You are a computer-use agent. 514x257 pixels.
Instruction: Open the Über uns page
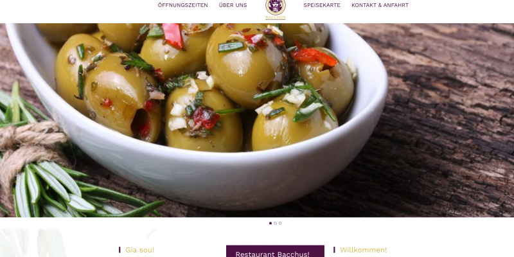tap(233, 5)
